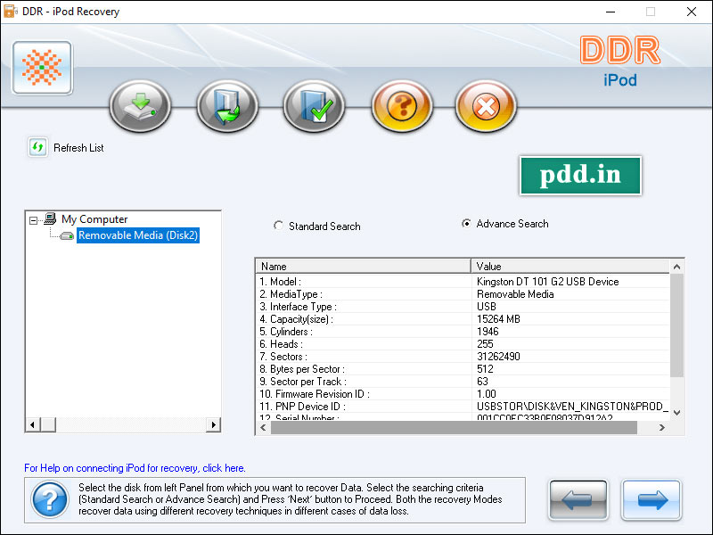Click the Next arrow button
The width and height of the screenshot is (713, 535).
click(652, 500)
